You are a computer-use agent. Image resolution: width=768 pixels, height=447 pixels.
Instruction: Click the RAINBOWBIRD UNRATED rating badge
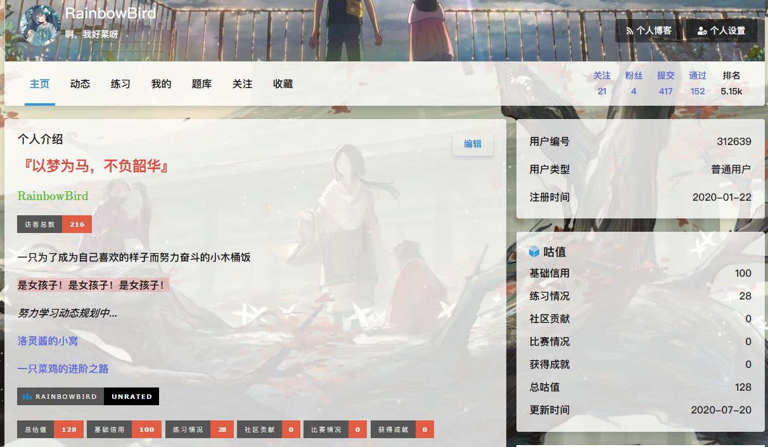(88, 396)
